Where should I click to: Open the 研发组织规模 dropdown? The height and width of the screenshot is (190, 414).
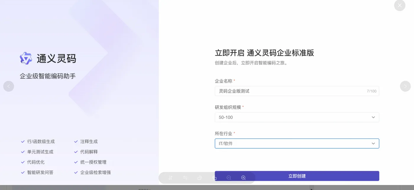[297, 117]
